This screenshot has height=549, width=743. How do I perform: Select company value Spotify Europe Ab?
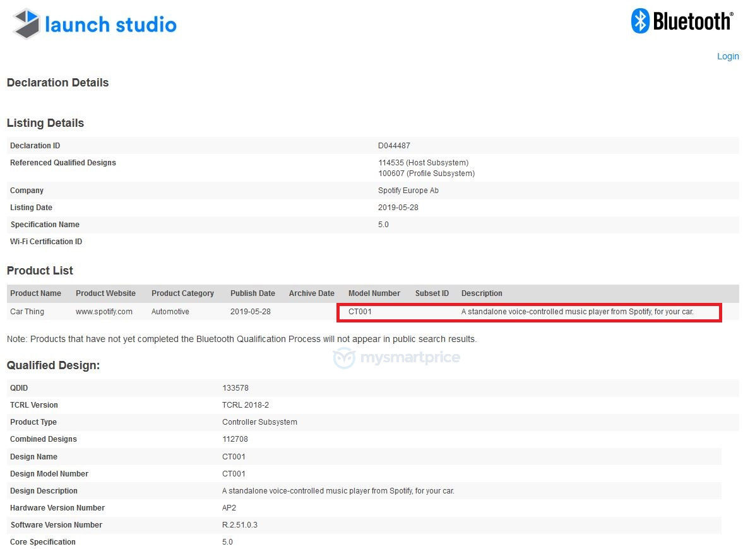tap(408, 191)
